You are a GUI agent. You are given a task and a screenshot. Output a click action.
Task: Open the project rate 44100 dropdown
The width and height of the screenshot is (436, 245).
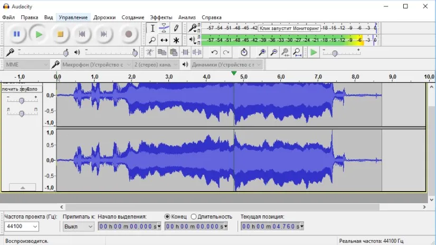pyautogui.click(x=22, y=227)
